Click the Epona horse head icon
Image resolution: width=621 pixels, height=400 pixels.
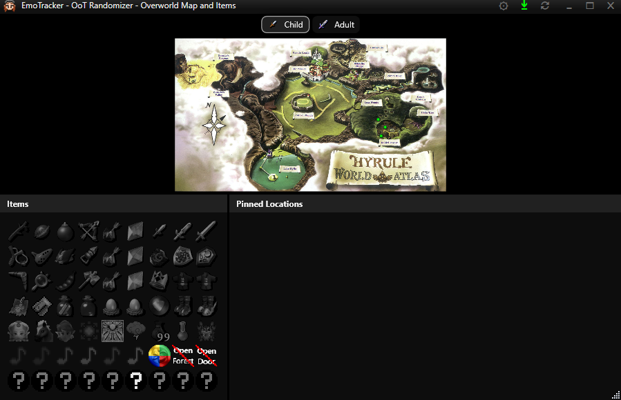tap(41, 331)
